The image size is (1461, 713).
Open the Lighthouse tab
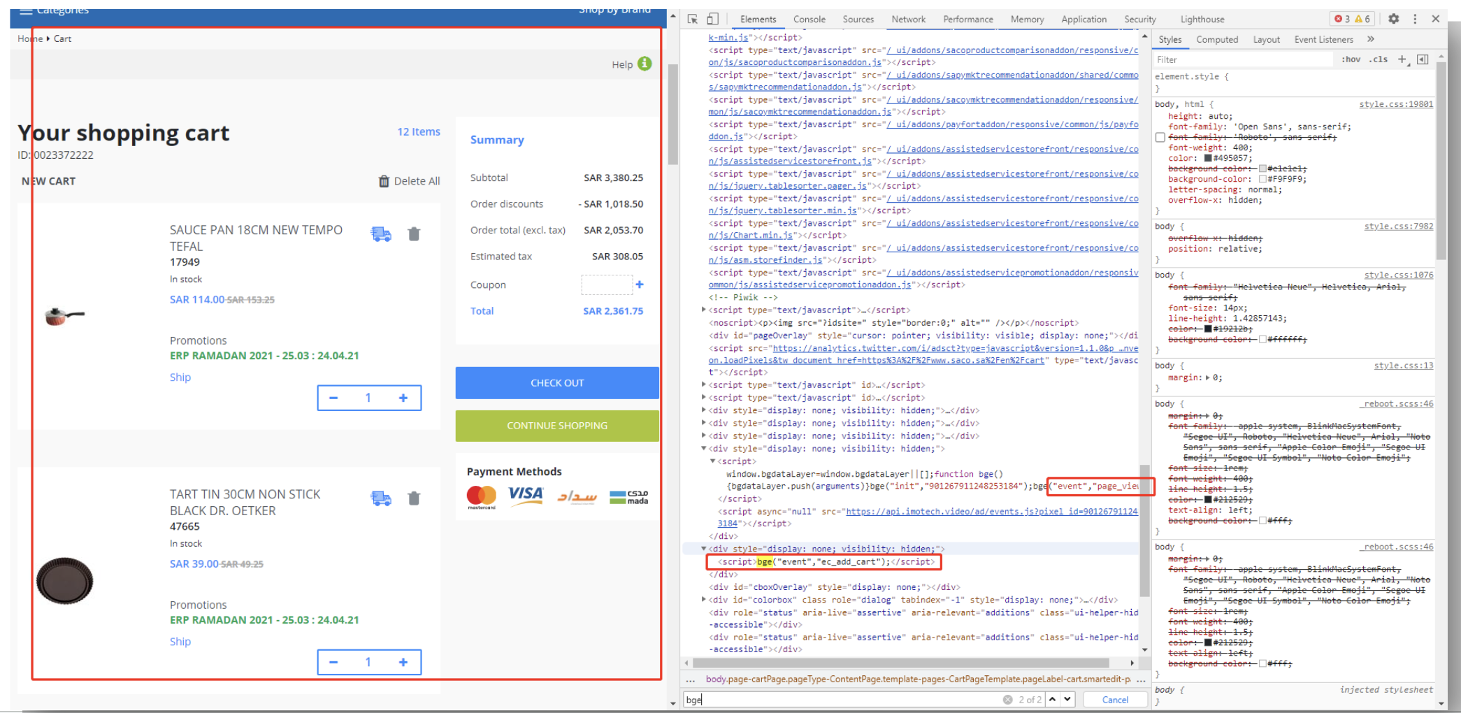tap(1202, 19)
